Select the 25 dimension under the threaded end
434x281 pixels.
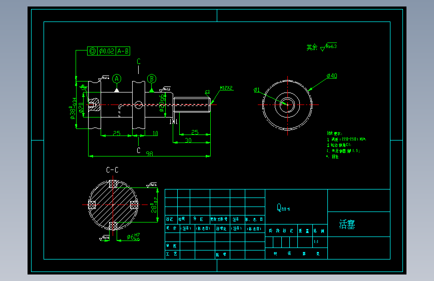(195, 132)
